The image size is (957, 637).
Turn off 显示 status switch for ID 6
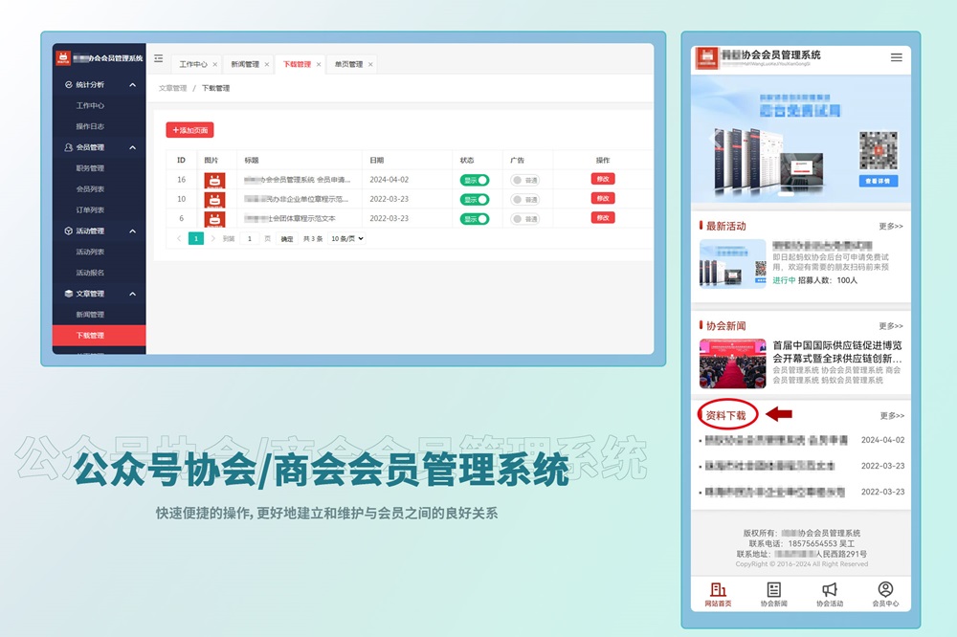pyautogui.click(x=475, y=218)
